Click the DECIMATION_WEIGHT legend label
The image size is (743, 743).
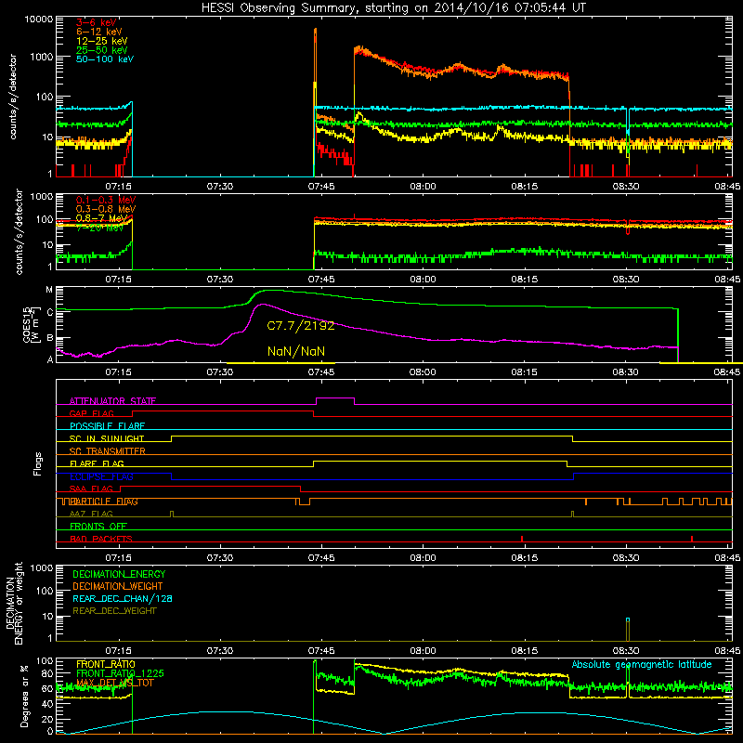[x=118, y=587]
